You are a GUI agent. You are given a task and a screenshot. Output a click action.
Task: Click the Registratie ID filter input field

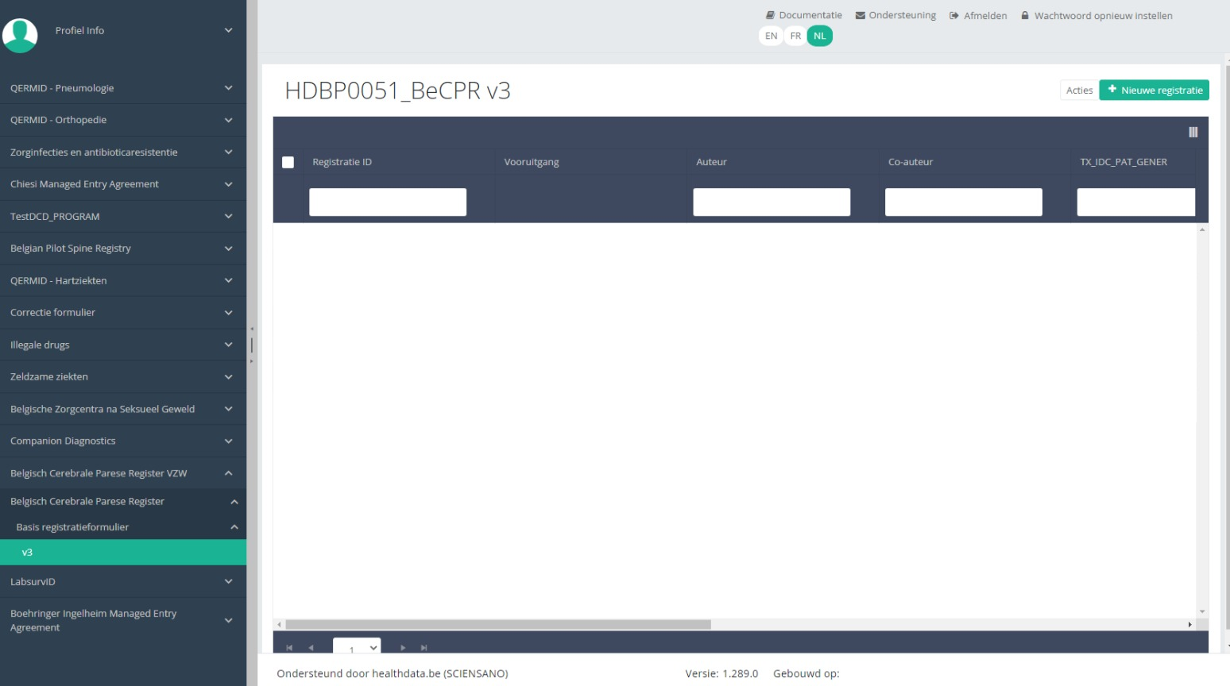388,202
